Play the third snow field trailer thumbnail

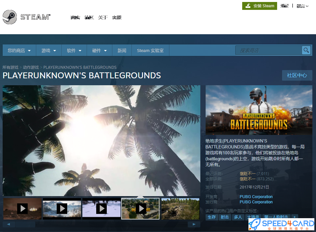pos(101,209)
